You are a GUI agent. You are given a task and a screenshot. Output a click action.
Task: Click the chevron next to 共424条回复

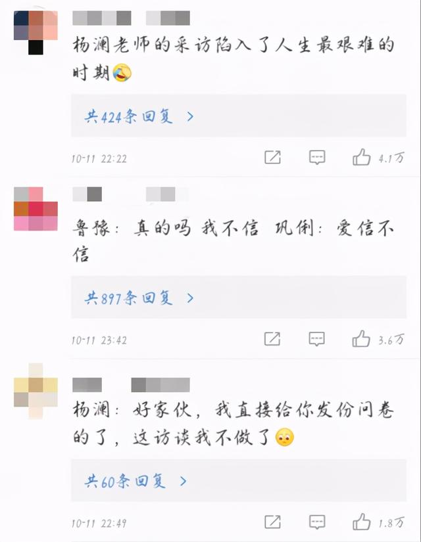tap(190, 116)
